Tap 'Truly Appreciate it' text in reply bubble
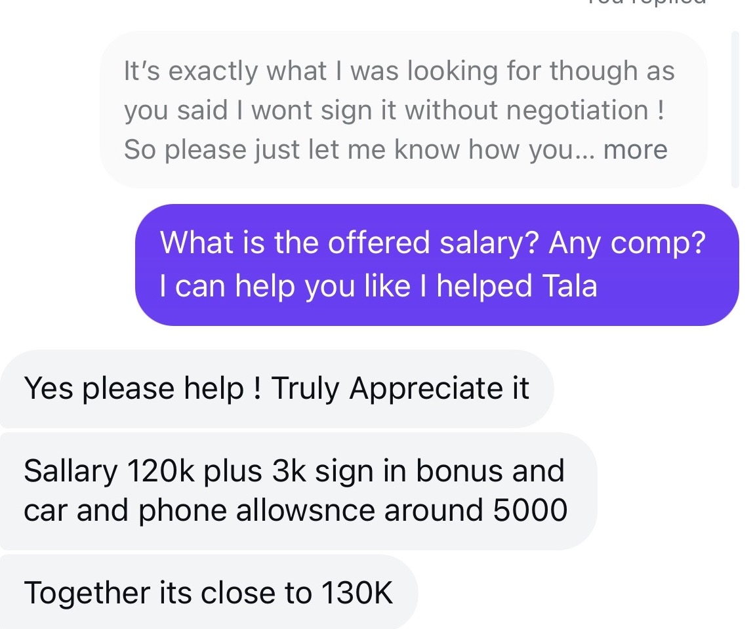 (x=400, y=389)
